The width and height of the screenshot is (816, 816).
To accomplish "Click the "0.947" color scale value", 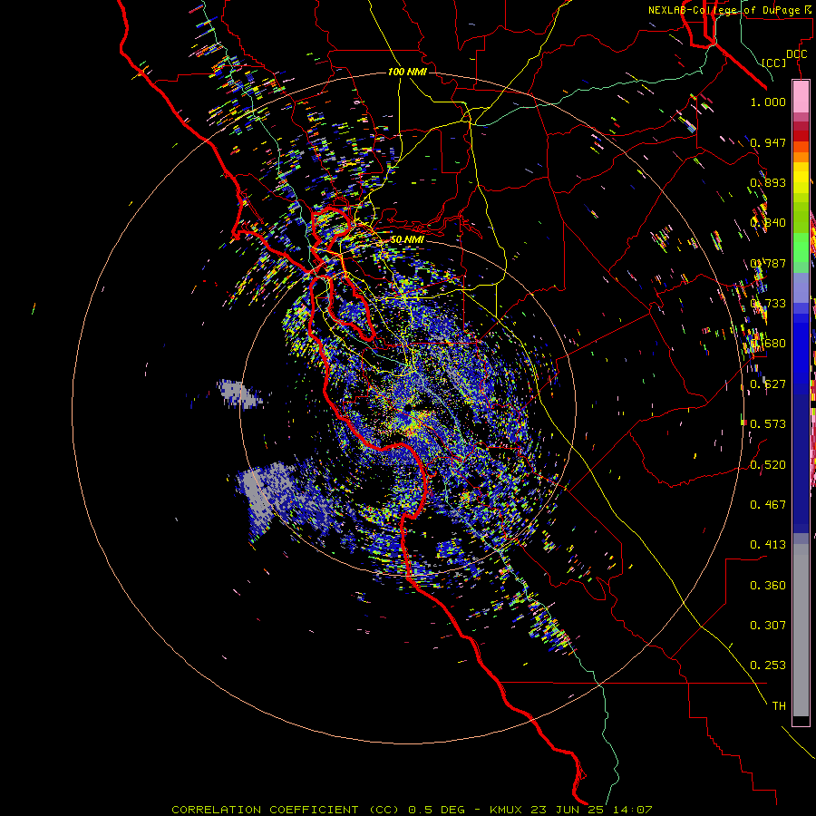I will (x=768, y=142).
